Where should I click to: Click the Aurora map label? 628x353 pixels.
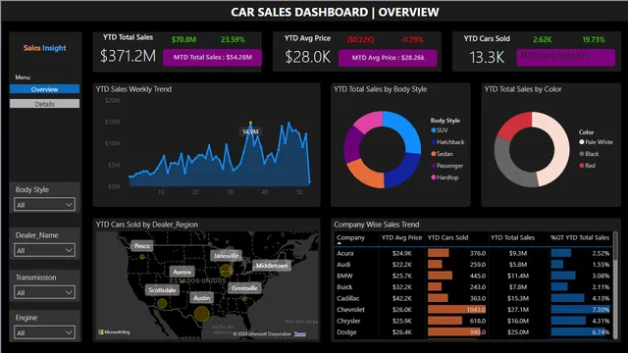[x=182, y=272]
